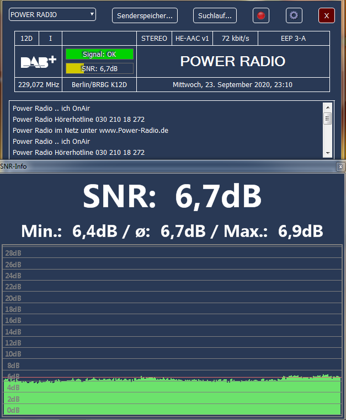Click the scrollbar thumb in text list

tap(327, 118)
